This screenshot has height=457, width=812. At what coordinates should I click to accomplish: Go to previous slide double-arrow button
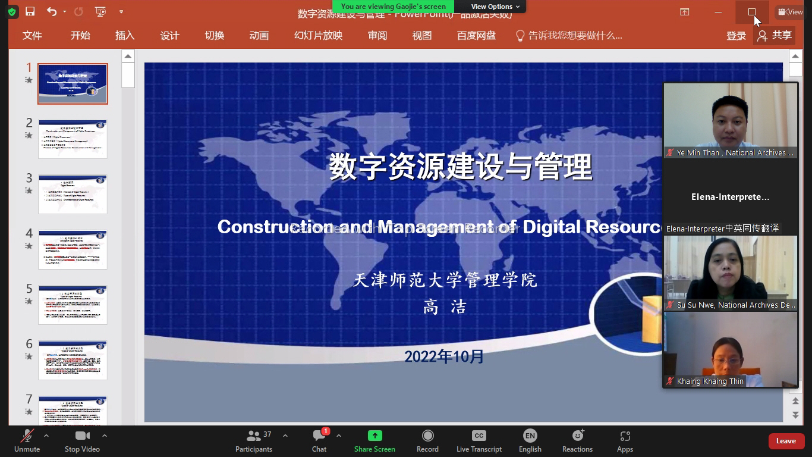pos(795,402)
